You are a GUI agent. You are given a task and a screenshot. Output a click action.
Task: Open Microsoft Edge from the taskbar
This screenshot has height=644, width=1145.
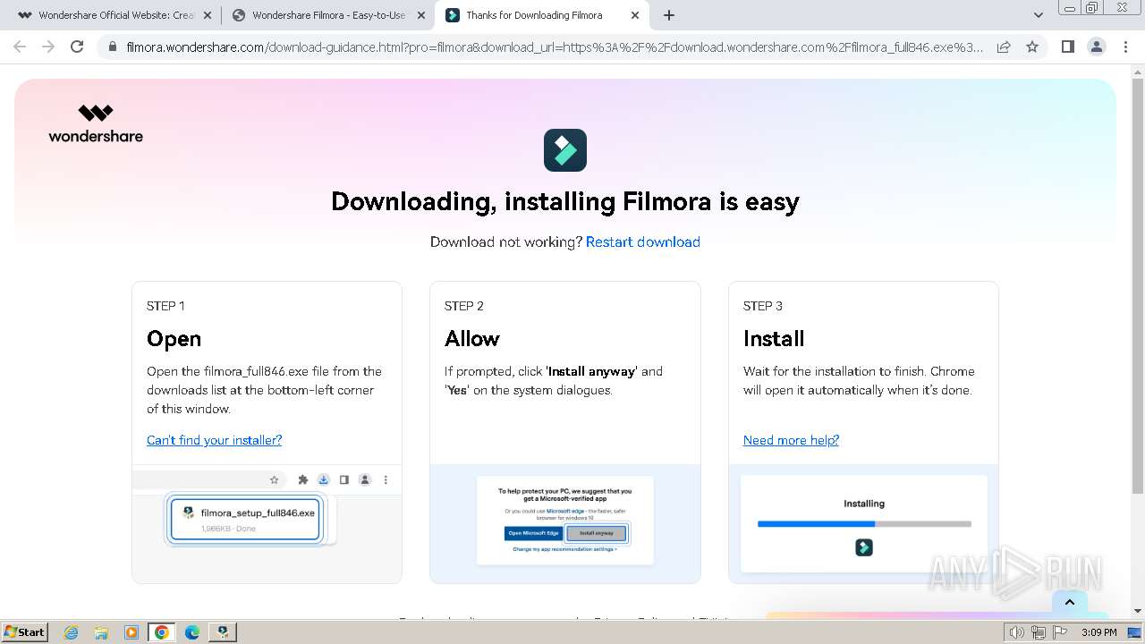192,632
